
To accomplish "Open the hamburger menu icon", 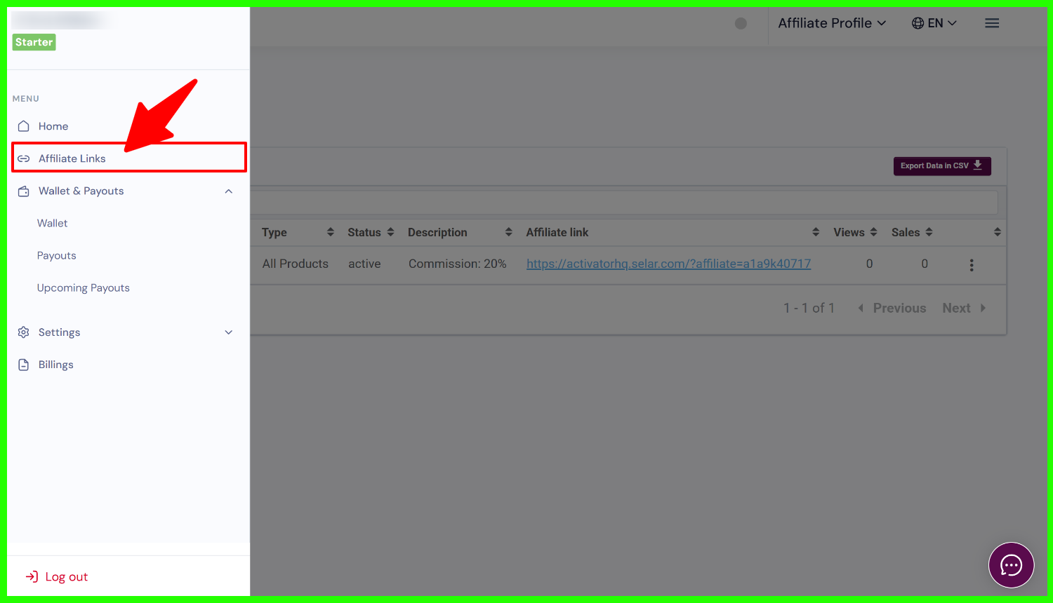I will click(x=991, y=23).
